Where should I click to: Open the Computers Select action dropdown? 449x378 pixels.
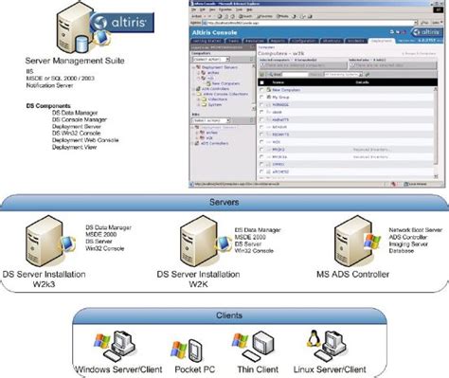[x=211, y=60]
